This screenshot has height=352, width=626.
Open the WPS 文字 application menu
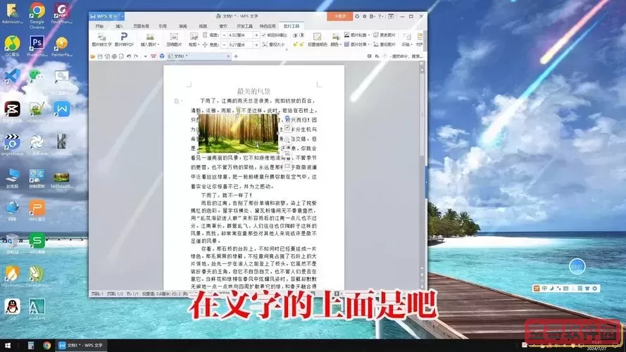click(106, 16)
